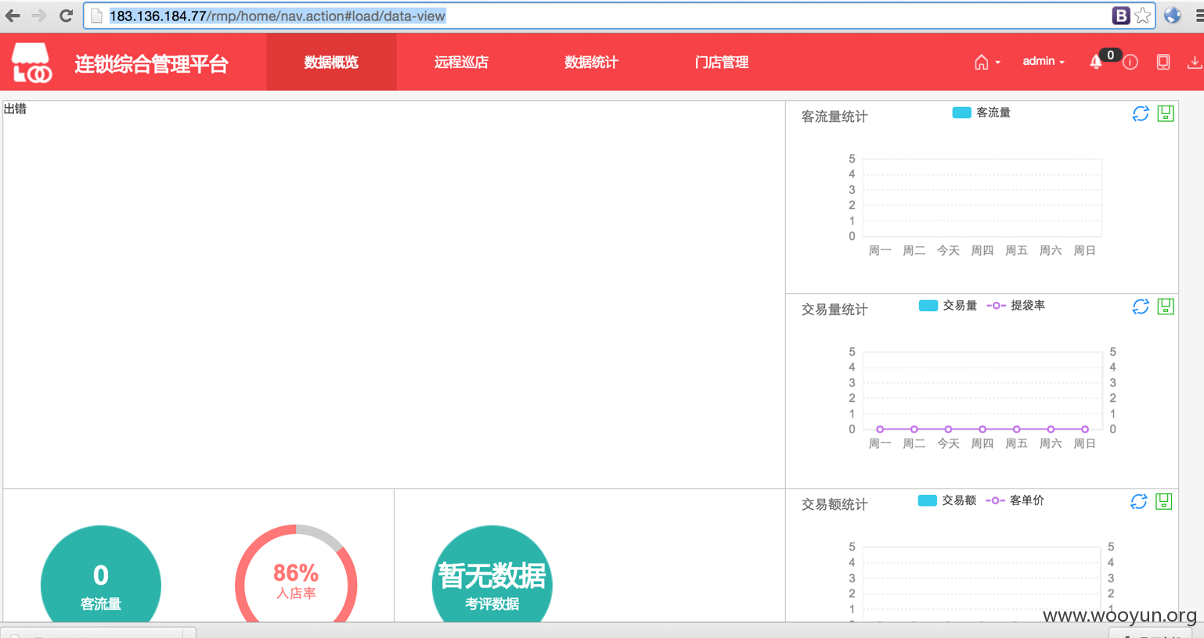Click the 今天 label in 客流量统计 chart
Image resolution: width=1204 pixels, height=638 pixels.
(948, 250)
